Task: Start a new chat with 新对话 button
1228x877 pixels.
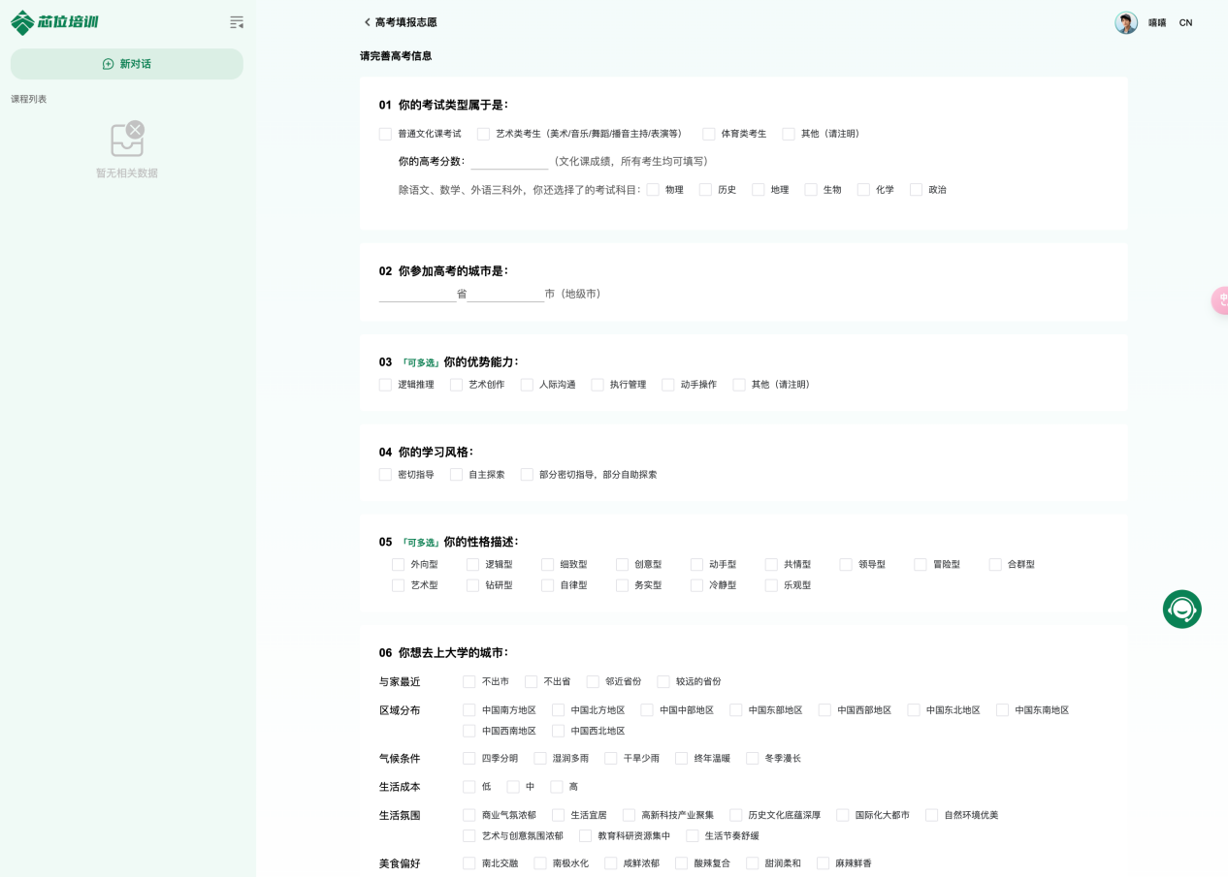Action: click(x=127, y=64)
